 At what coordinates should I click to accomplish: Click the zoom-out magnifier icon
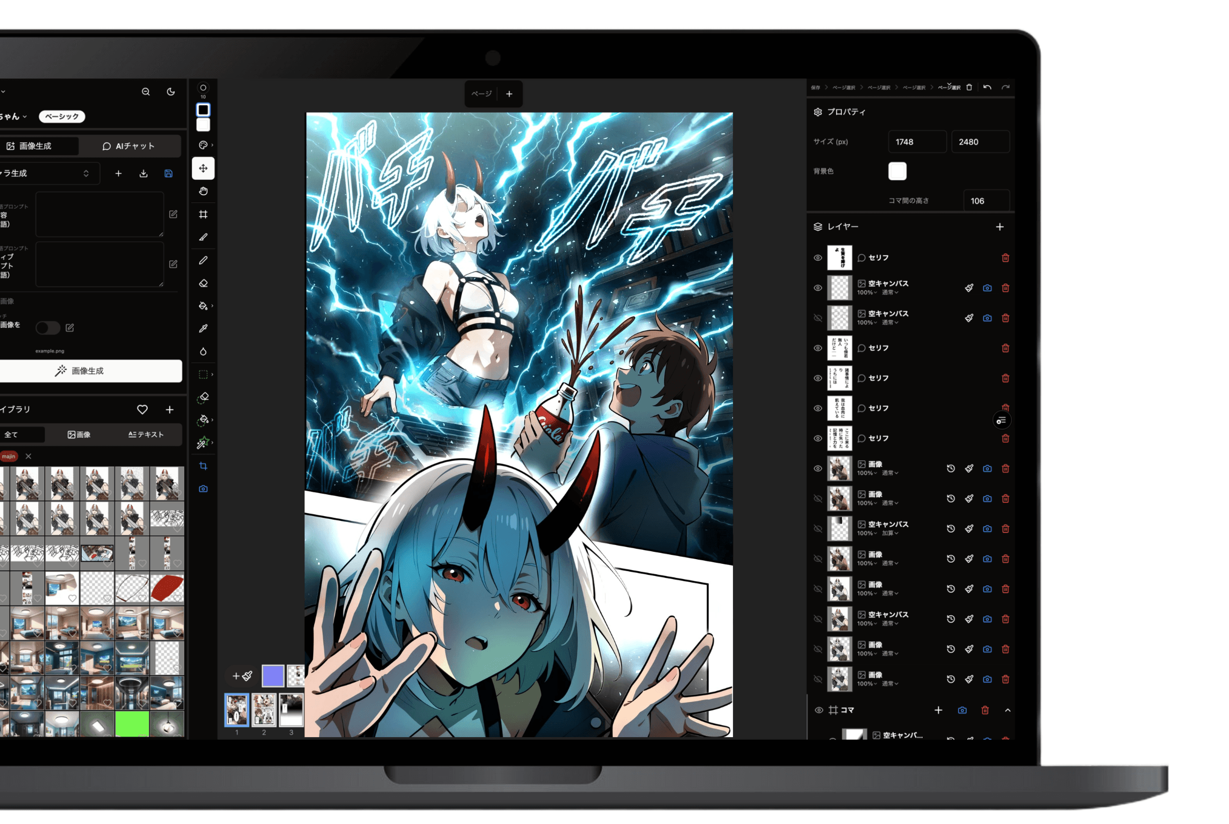tap(146, 92)
